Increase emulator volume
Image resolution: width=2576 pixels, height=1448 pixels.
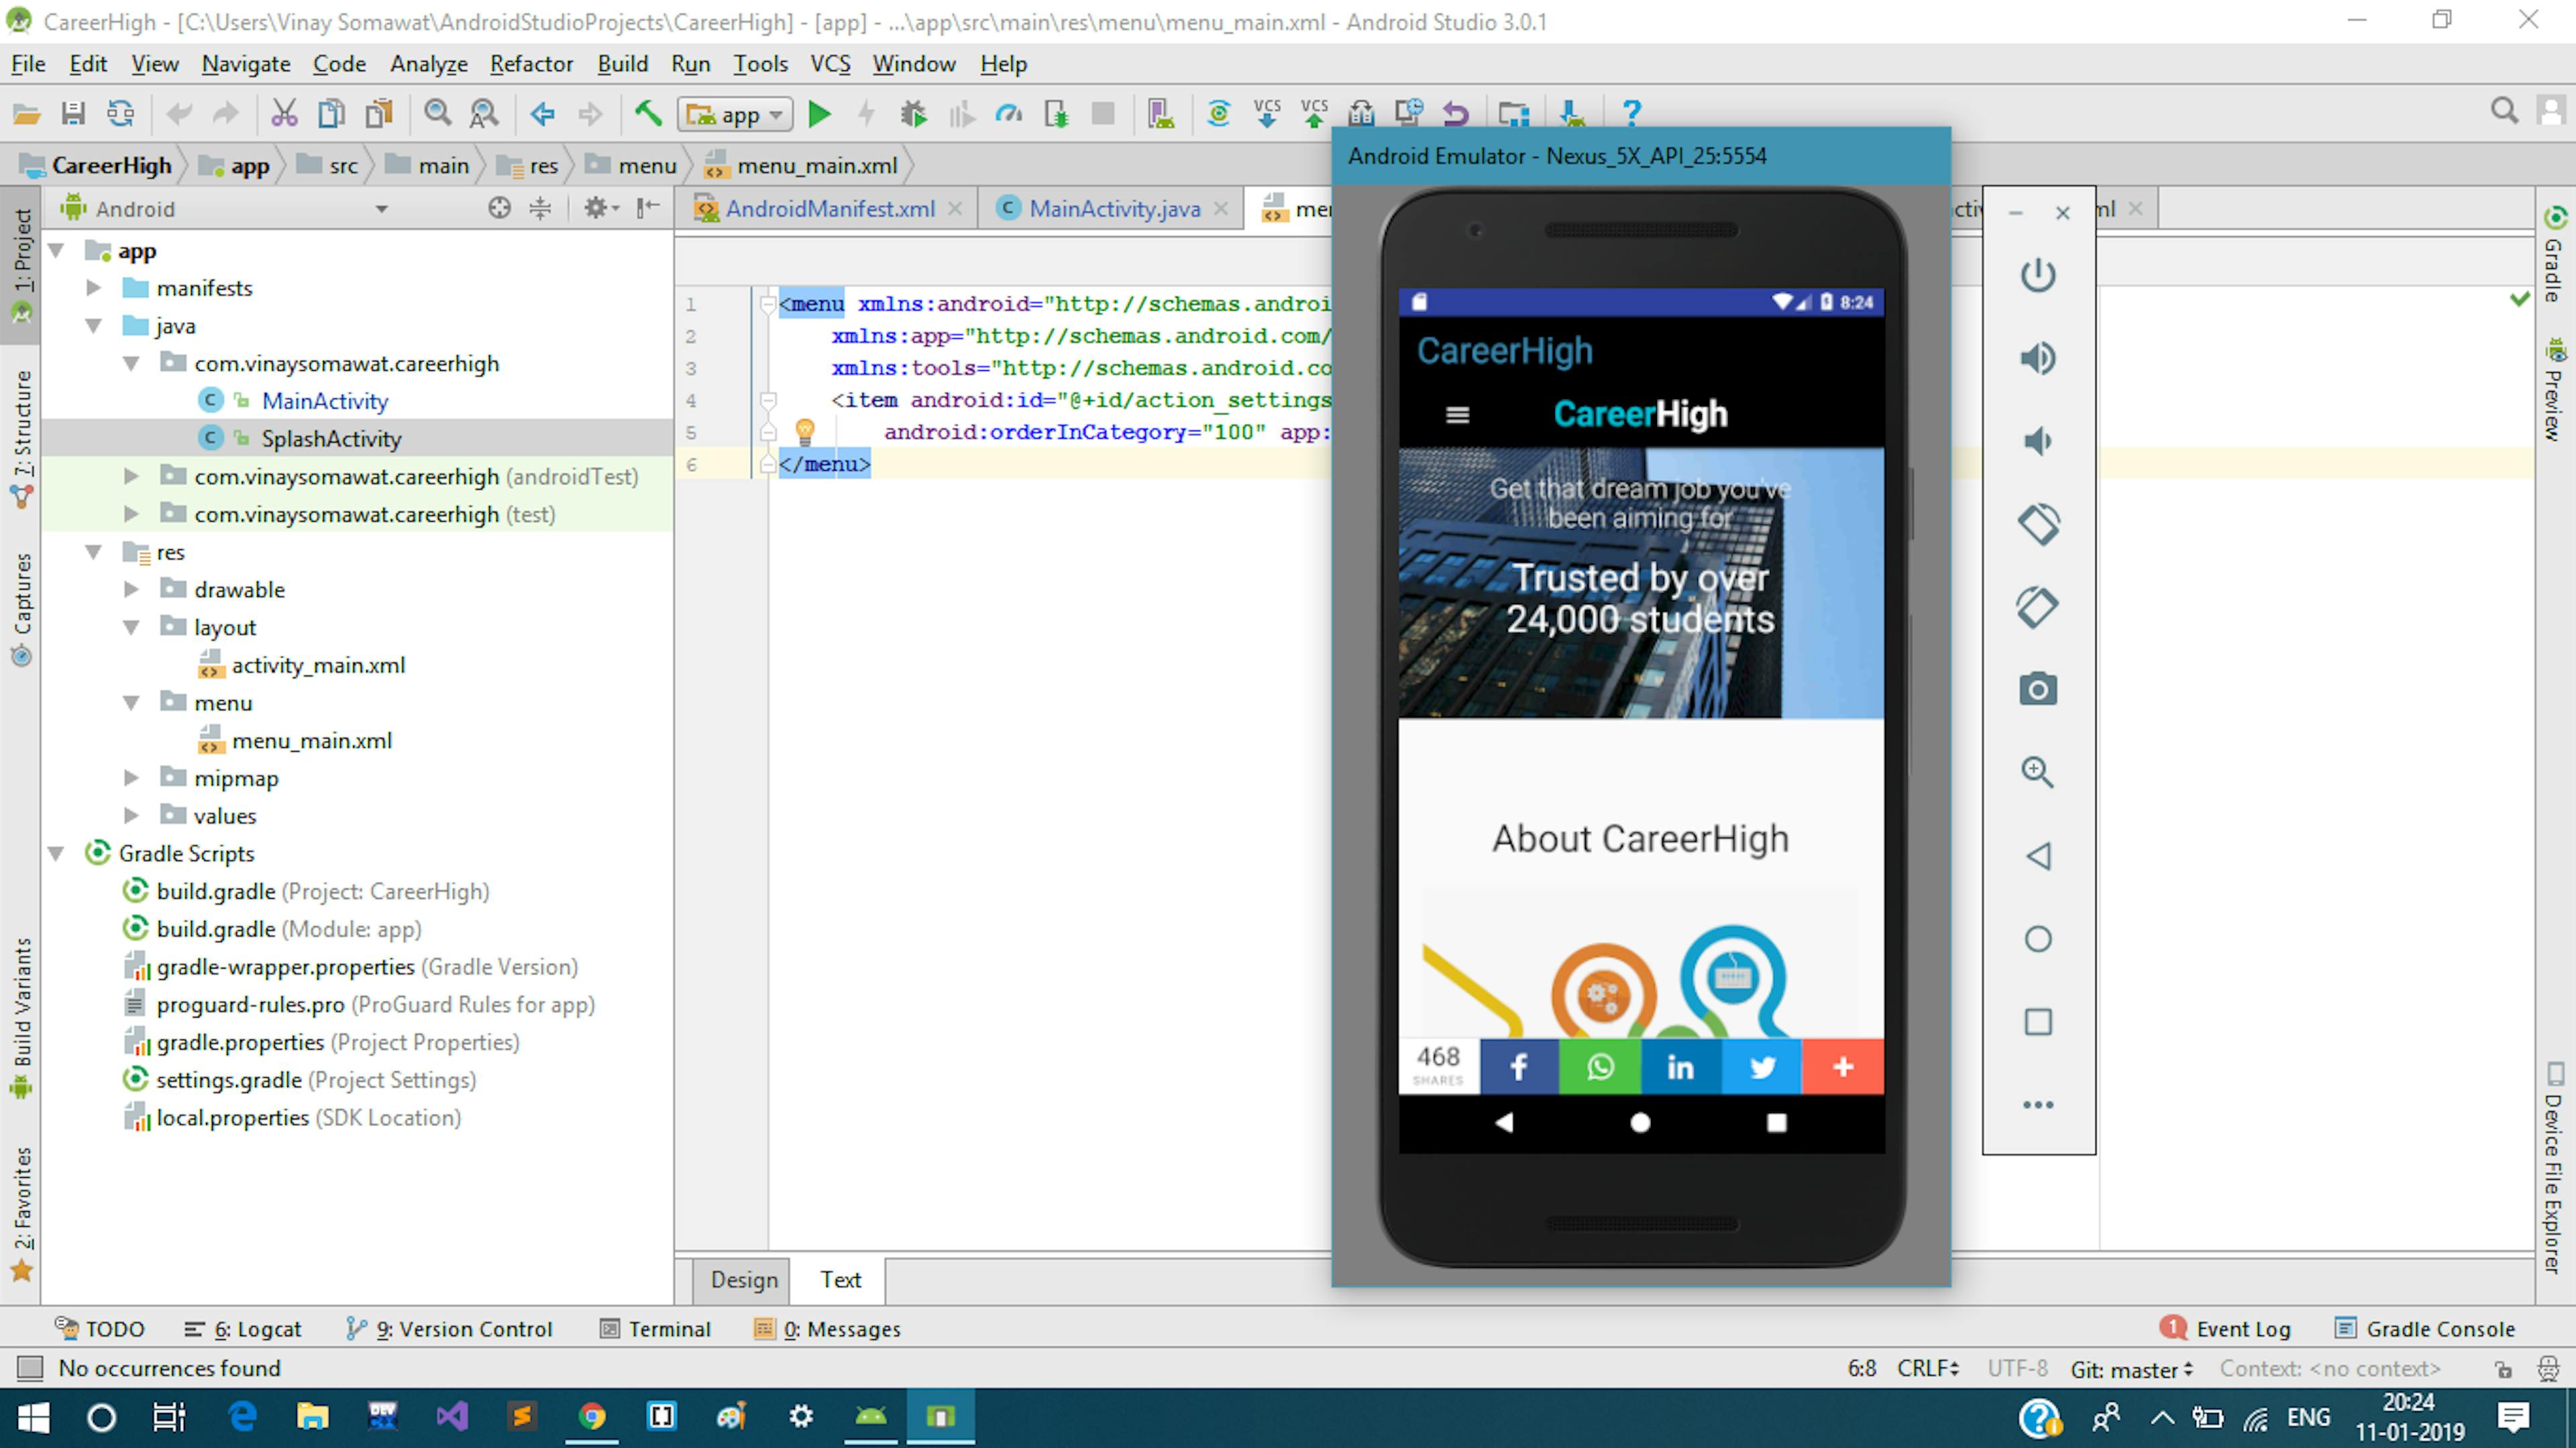[2038, 357]
